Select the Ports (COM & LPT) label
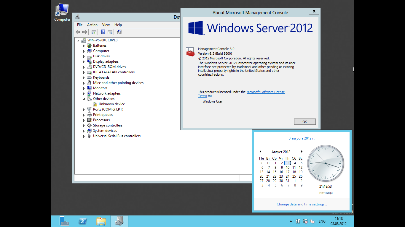 108,109
